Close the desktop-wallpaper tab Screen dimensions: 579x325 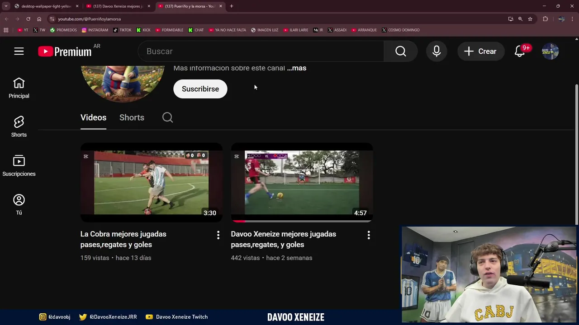(77, 6)
